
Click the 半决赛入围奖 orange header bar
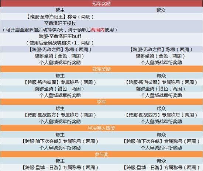click(101, 128)
